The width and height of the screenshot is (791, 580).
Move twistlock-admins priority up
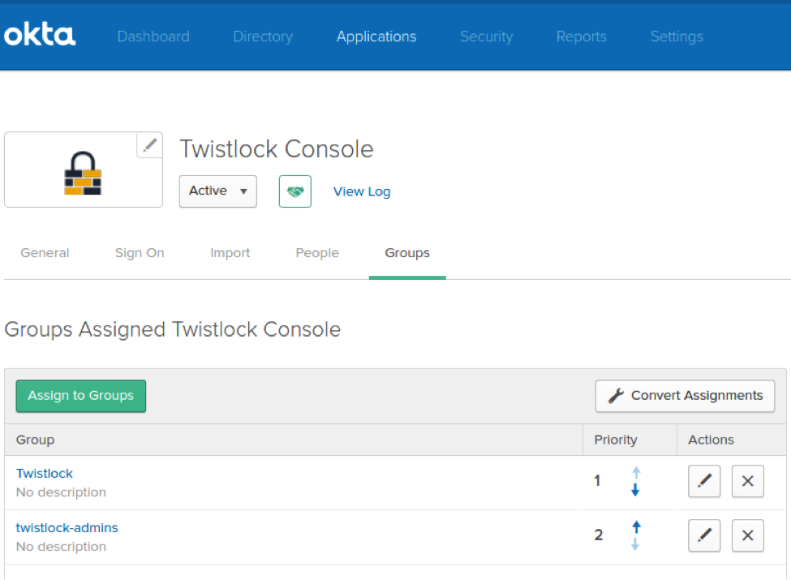636,527
